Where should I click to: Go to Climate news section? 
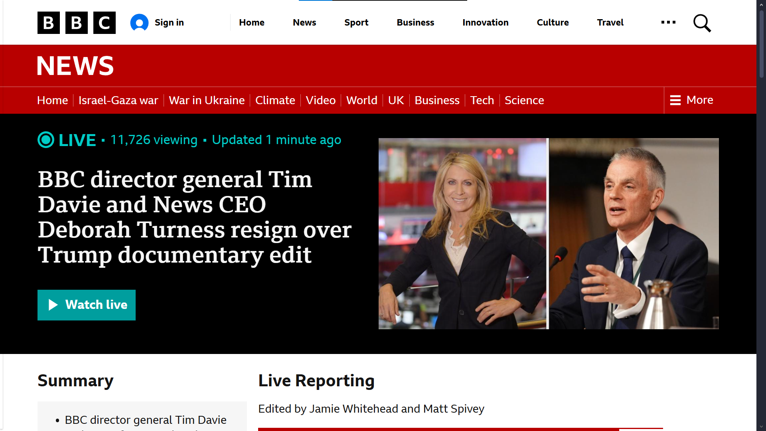275,100
